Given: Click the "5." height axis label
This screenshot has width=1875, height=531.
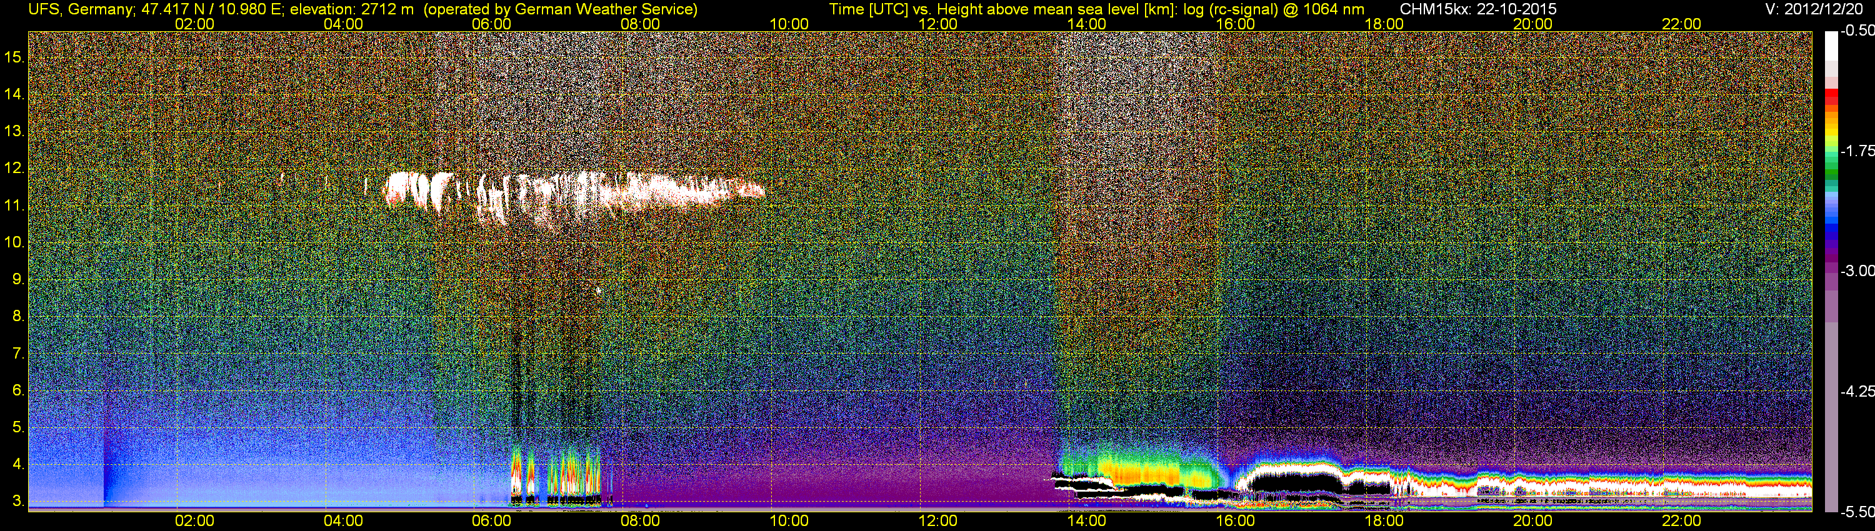Looking at the screenshot, I should pos(19,427).
